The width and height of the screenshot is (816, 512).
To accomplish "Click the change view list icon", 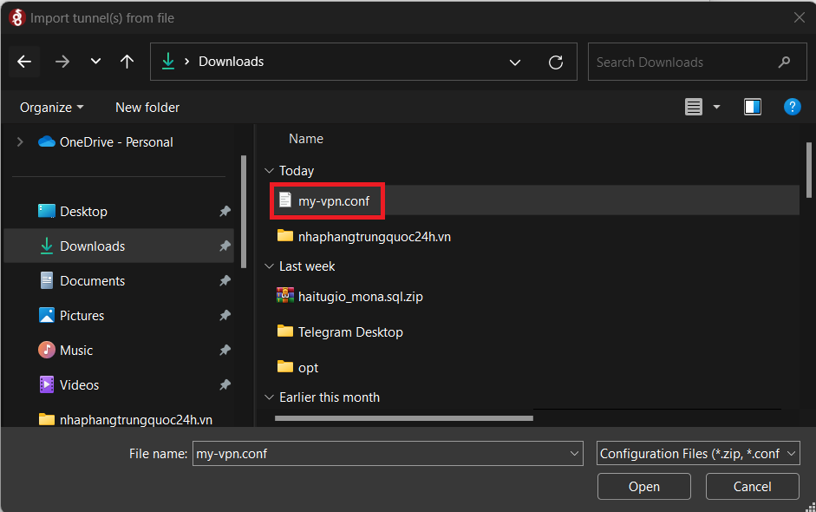I will click(x=694, y=107).
